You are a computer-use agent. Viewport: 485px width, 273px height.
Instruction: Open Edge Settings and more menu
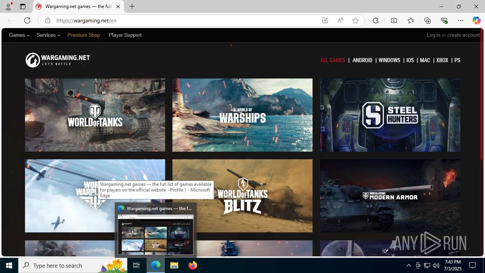coord(461,20)
